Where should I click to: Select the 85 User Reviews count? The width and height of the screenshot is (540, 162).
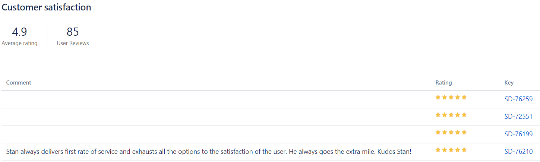pos(73,32)
